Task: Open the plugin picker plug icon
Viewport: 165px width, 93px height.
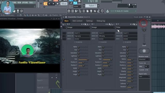Action: (x=91, y=11)
